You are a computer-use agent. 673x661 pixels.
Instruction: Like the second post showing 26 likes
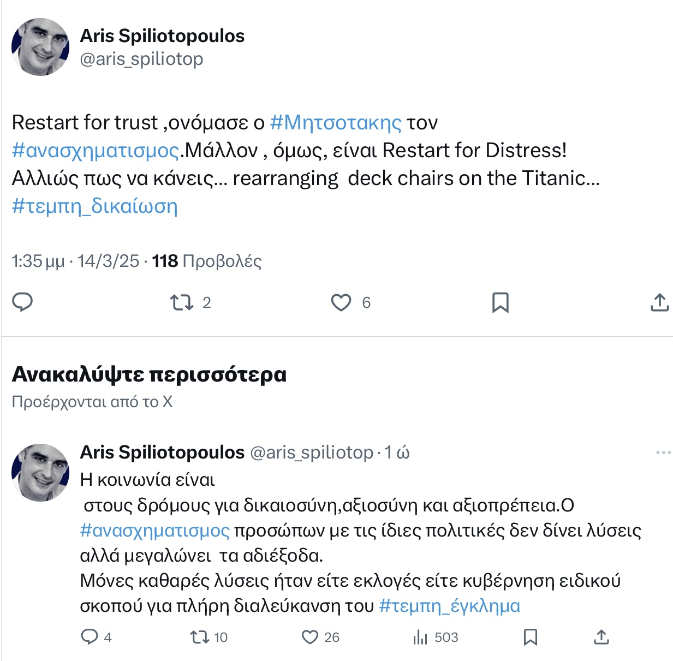click(x=320, y=637)
